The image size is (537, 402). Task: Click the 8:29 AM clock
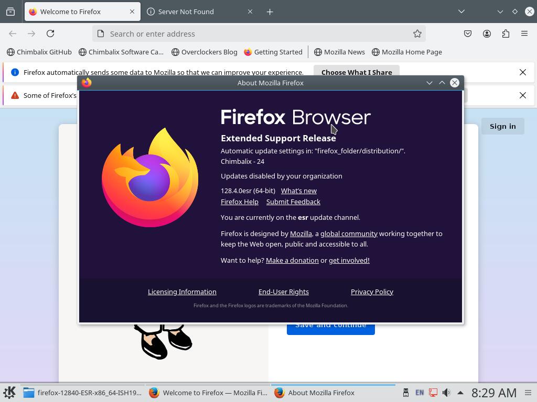coord(493,393)
